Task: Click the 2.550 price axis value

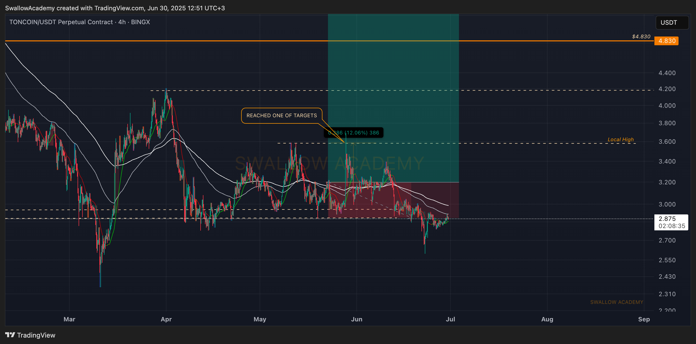Action: [667, 260]
